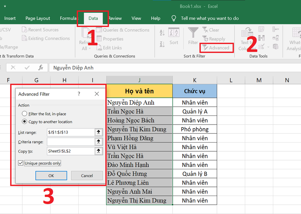Click the Criteria range field
The width and height of the screenshot is (301, 214).
click(x=71, y=142)
